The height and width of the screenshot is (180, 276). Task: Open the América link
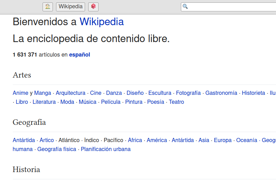pos(157,140)
